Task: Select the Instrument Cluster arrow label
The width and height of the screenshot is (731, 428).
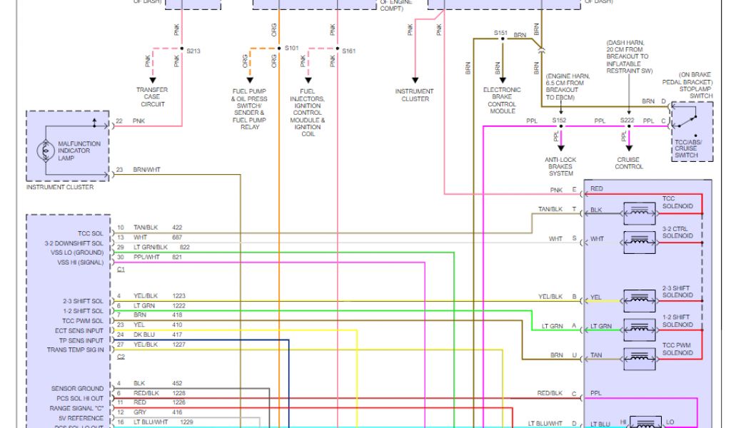Action: click(x=414, y=95)
